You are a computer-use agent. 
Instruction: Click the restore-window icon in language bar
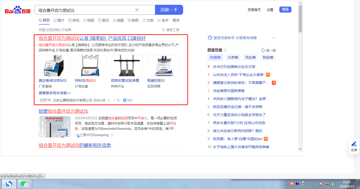303,182
